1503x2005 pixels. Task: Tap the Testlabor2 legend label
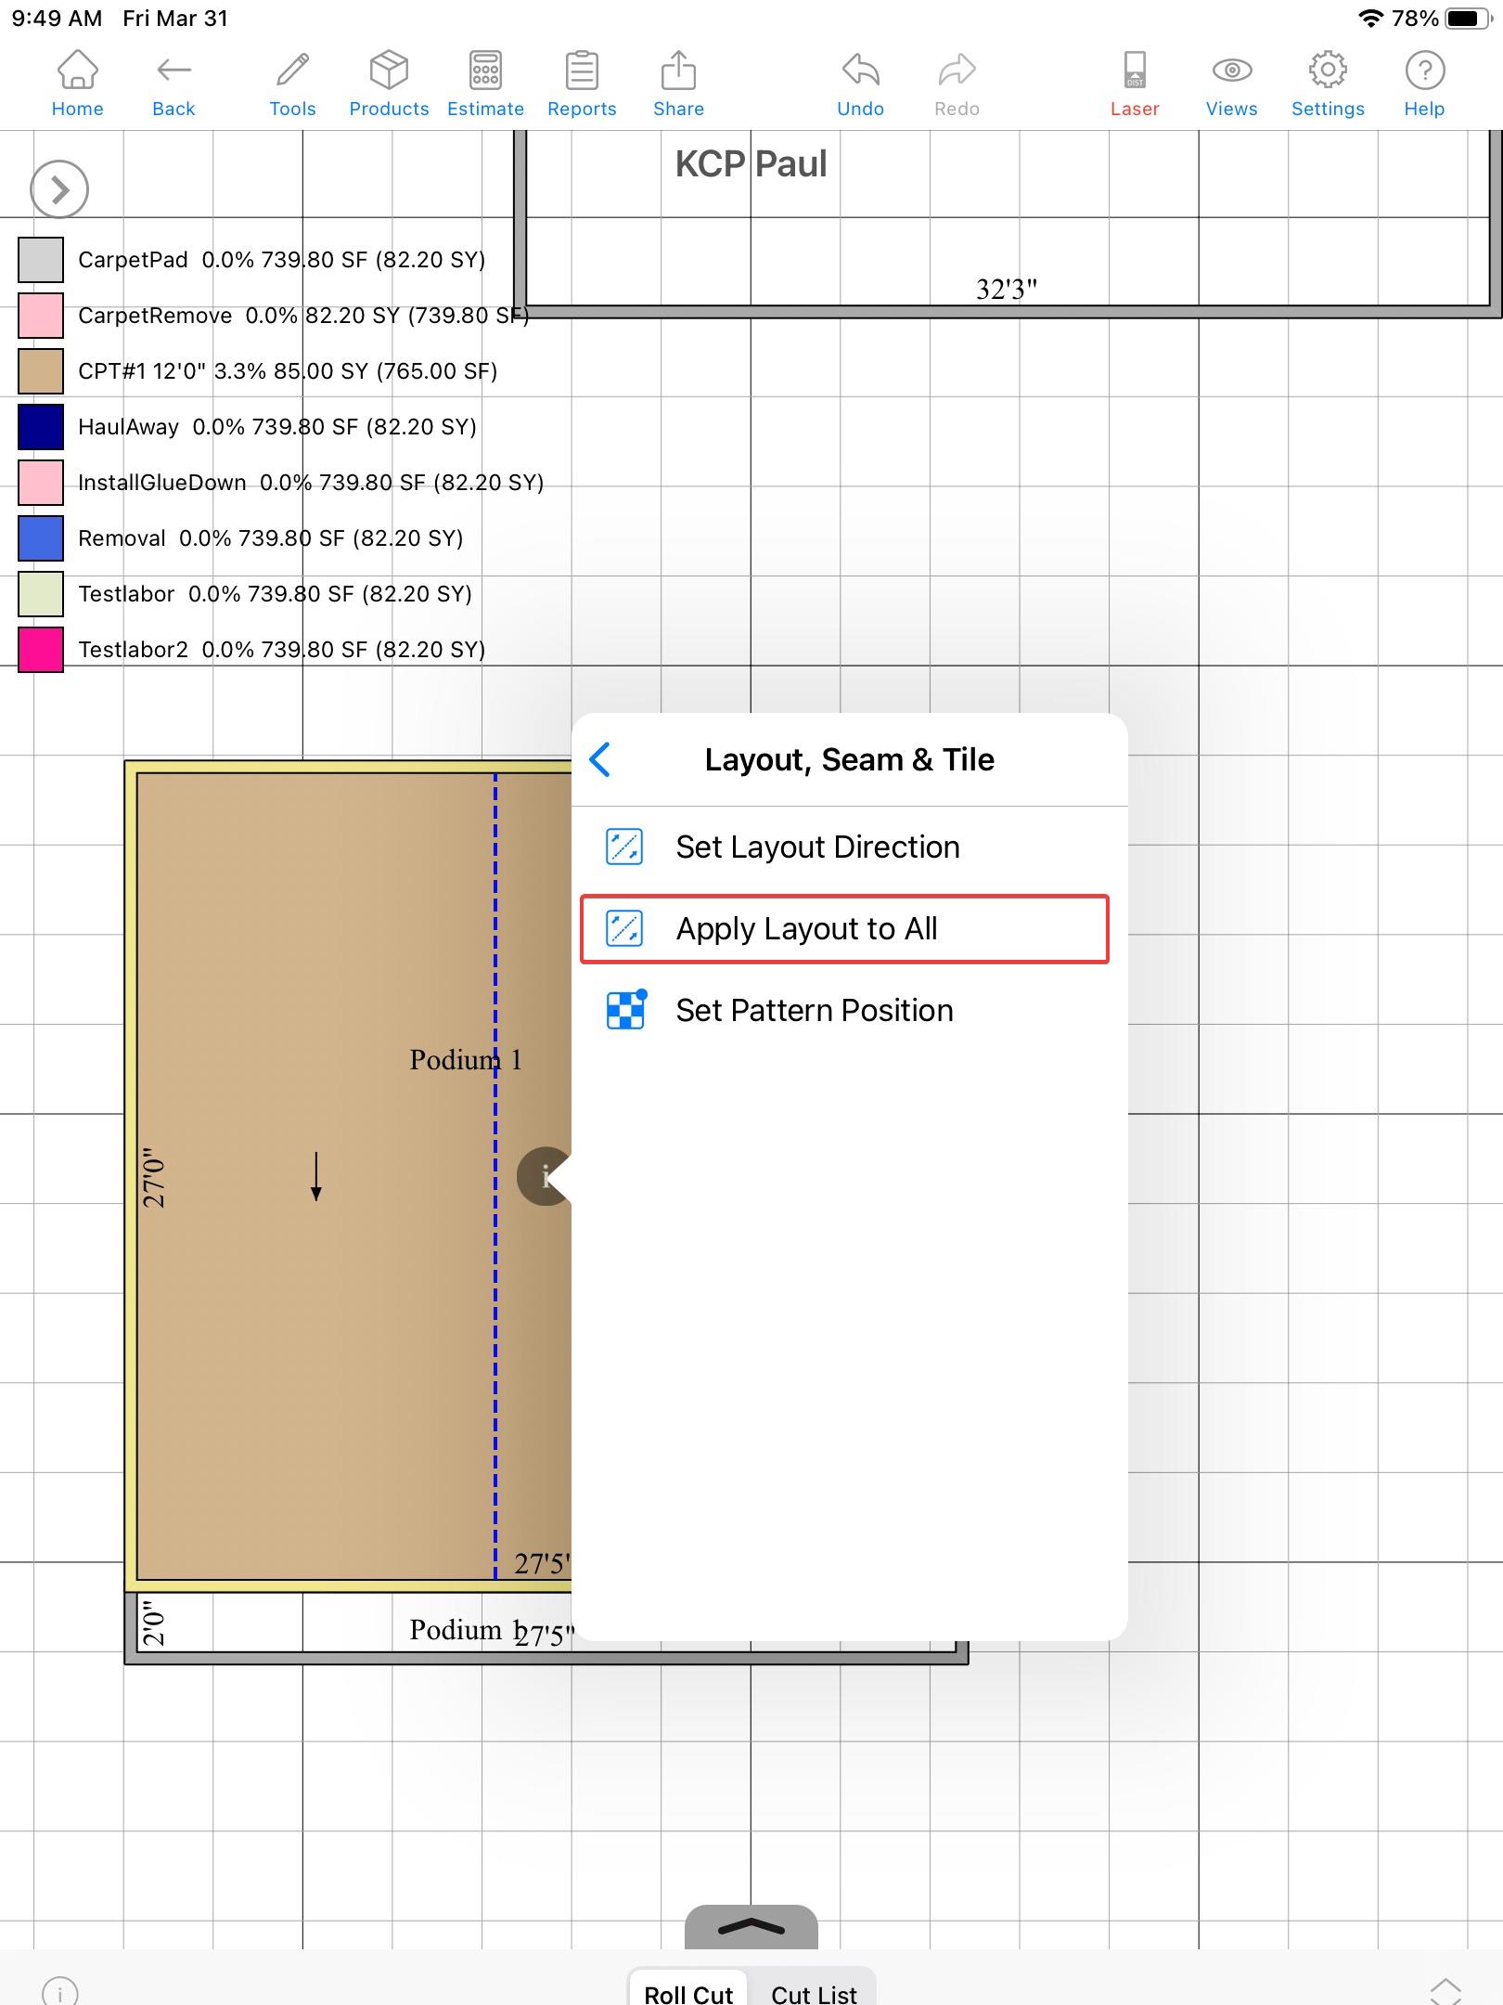[x=282, y=650]
